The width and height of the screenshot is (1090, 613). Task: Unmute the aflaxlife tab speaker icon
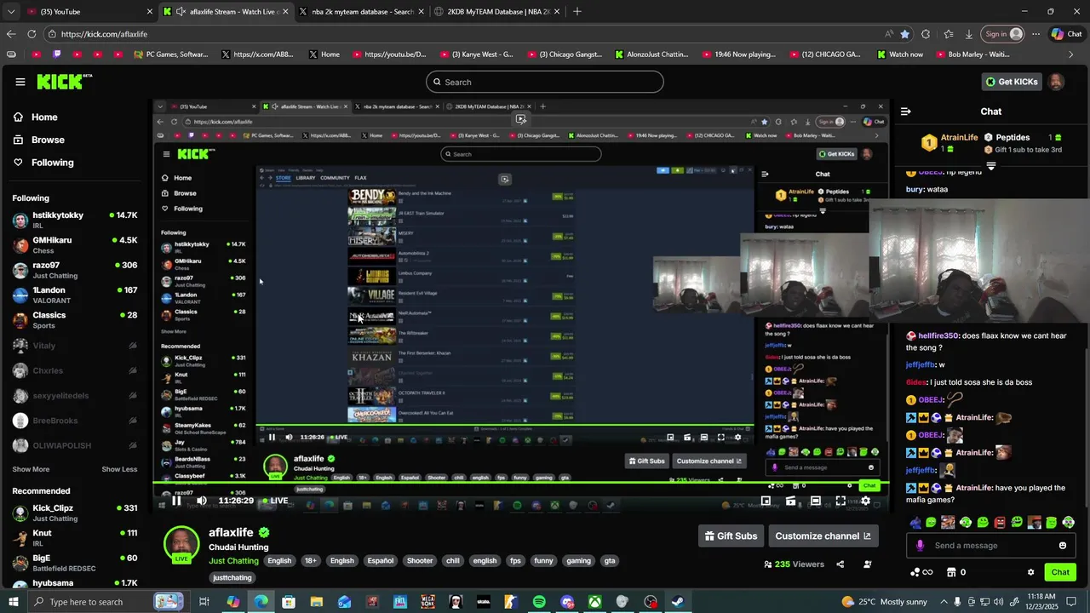click(x=181, y=11)
